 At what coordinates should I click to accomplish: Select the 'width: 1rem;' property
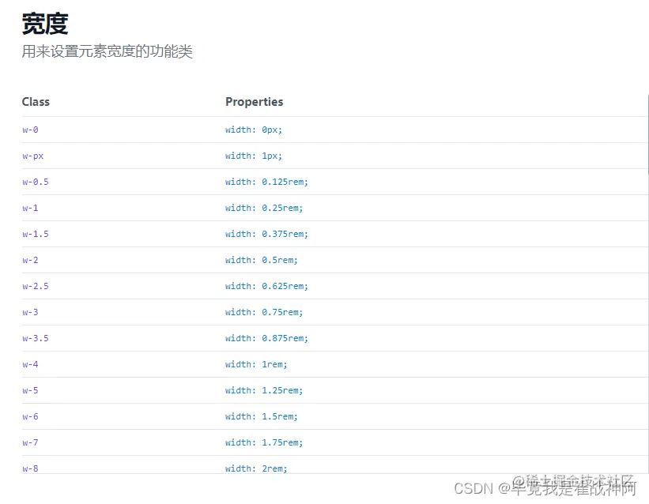(256, 364)
